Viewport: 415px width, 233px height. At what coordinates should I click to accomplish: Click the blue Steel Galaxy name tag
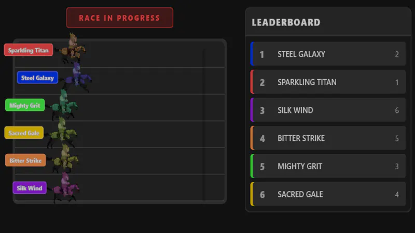click(x=37, y=78)
